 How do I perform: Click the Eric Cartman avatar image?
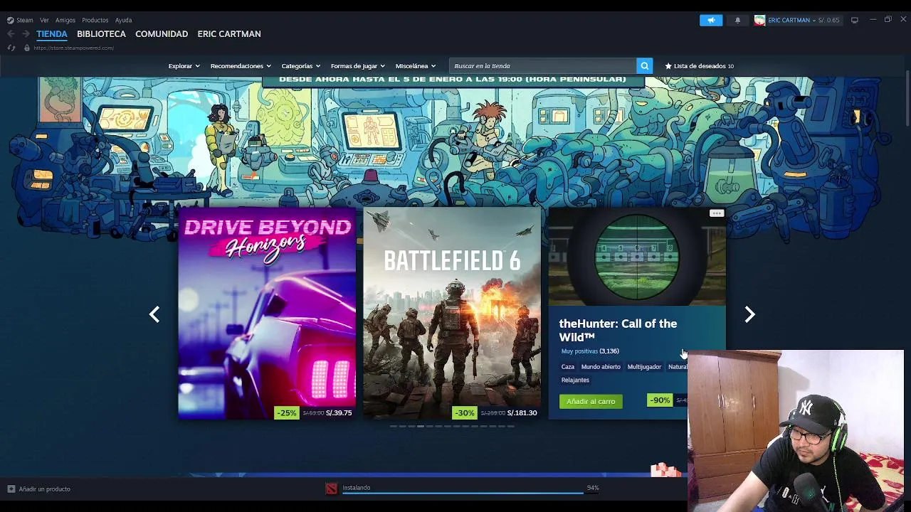[759, 20]
